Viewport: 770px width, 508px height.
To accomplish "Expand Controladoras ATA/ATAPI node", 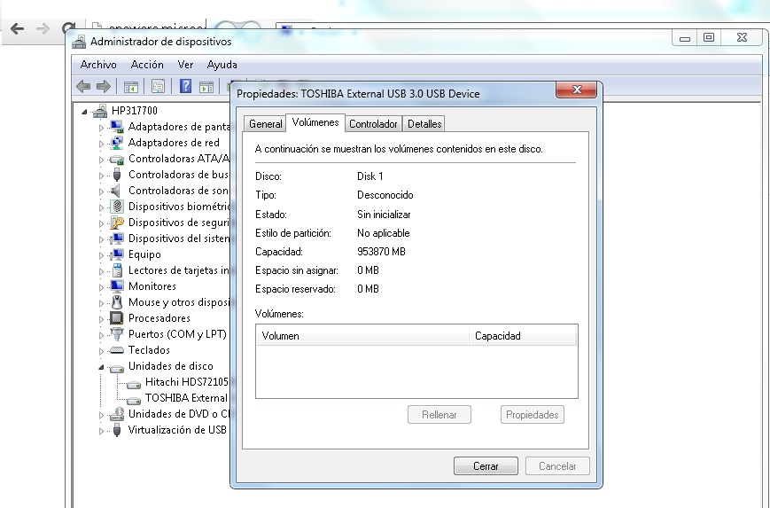I will [x=101, y=160].
